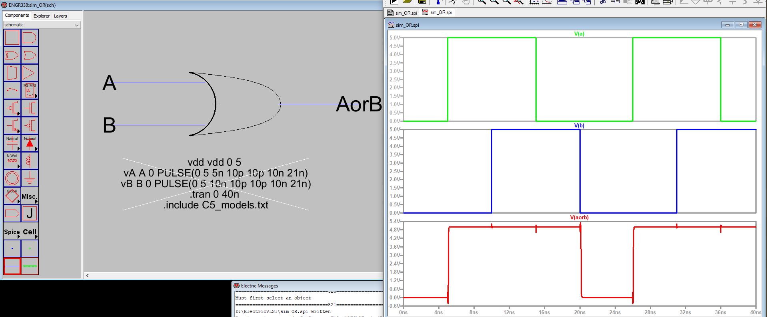
Task: Expand the Misc. component menu
Action: coord(30,196)
